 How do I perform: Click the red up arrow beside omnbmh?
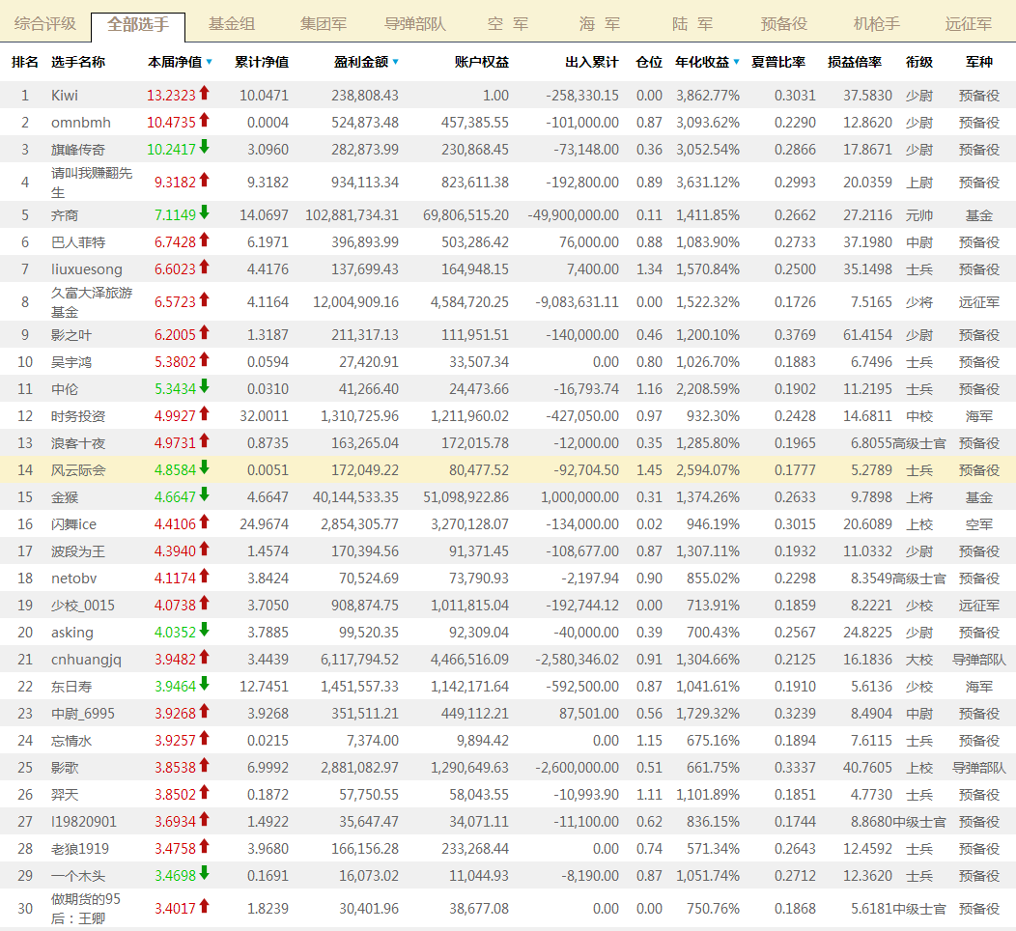click(204, 121)
